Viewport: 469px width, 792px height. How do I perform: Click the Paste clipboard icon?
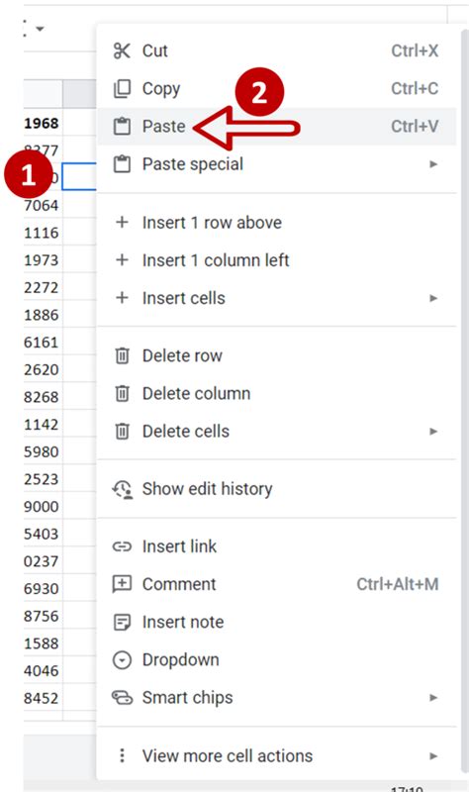coord(122,127)
